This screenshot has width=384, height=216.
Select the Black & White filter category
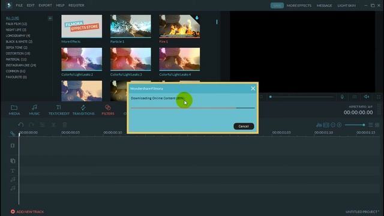[x=19, y=41]
